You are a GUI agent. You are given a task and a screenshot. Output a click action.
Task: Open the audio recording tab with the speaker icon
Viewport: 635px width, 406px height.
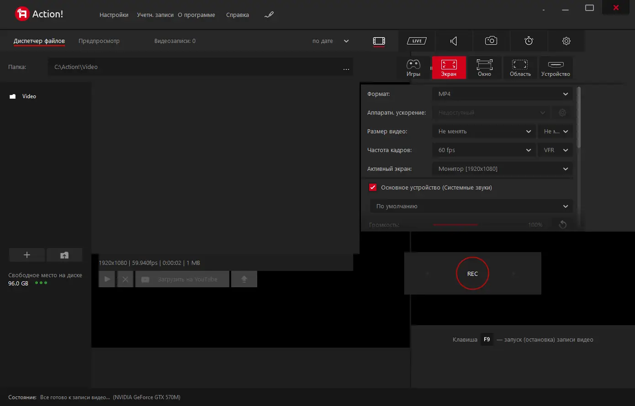point(454,41)
